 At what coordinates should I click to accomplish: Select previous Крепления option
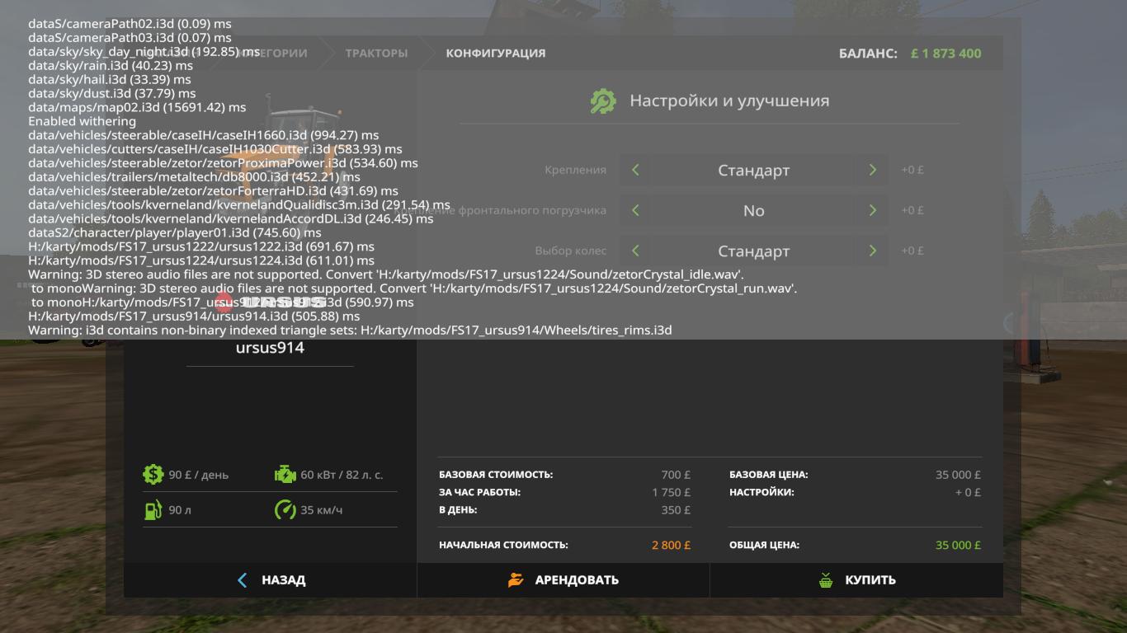(635, 171)
